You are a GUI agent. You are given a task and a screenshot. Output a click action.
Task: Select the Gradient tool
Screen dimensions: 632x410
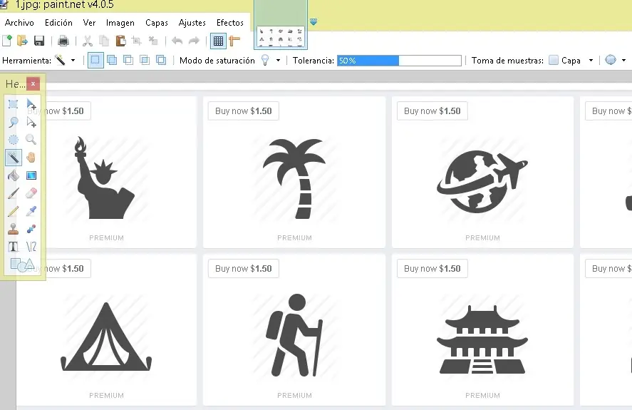tap(31, 175)
